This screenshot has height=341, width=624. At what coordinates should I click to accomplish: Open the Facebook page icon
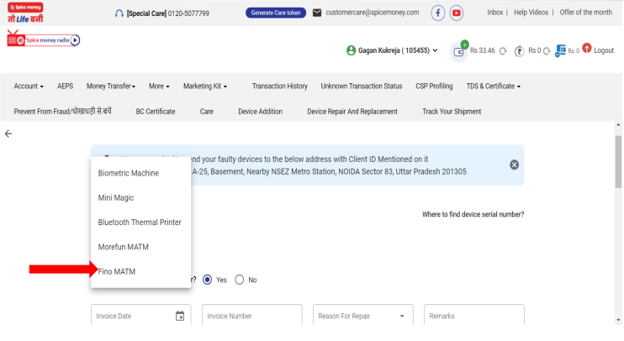click(438, 13)
